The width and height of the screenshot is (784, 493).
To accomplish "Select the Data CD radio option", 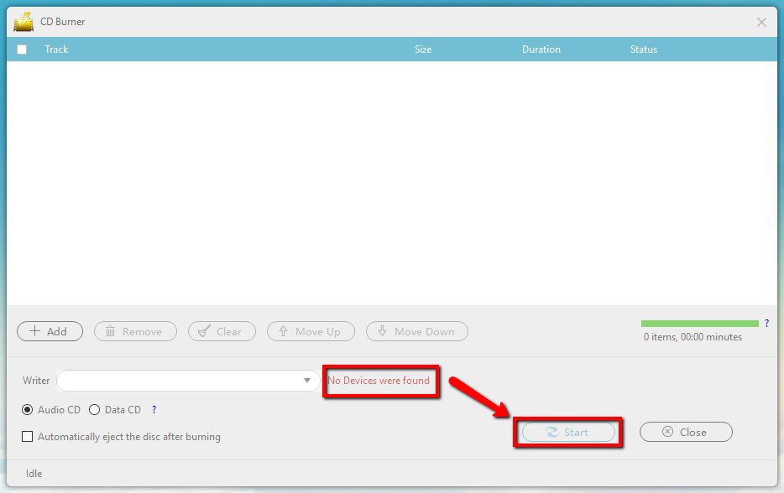I will [x=94, y=410].
